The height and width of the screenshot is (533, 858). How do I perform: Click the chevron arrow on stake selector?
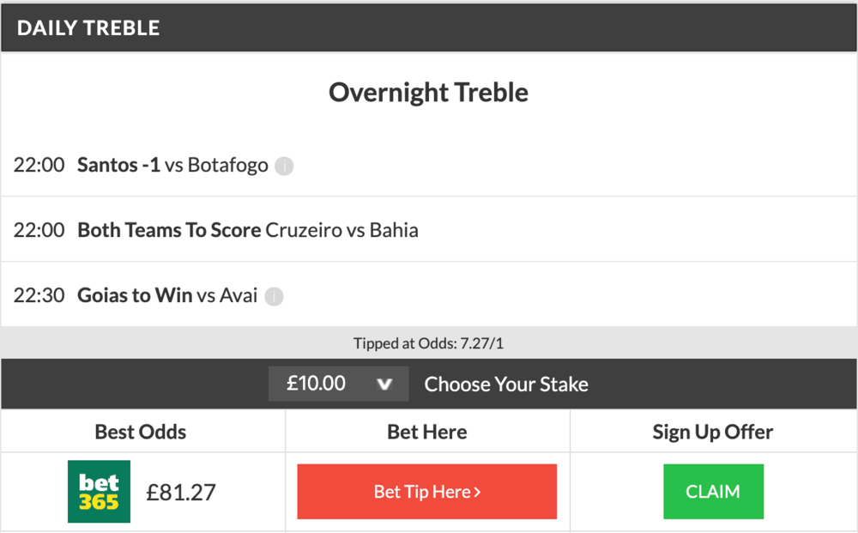384,384
